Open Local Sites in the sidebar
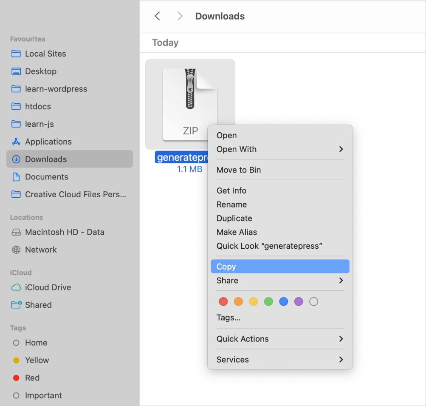This screenshot has height=406, width=426. point(70,54)
